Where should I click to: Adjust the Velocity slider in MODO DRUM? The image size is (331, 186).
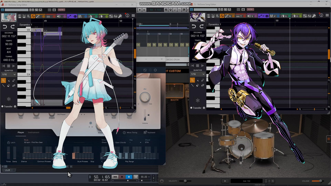pos(185,181)
